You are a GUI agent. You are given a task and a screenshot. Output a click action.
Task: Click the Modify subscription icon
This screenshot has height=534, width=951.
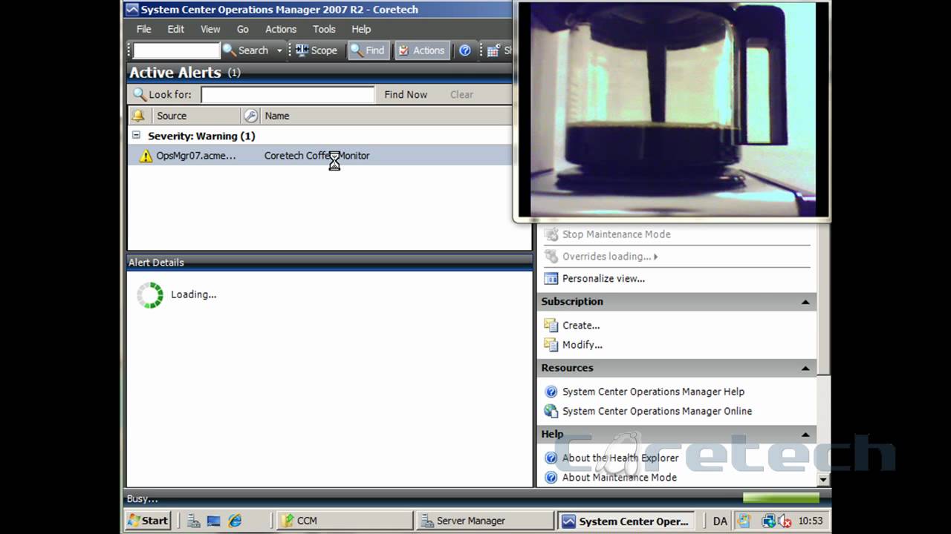[551, 344]
